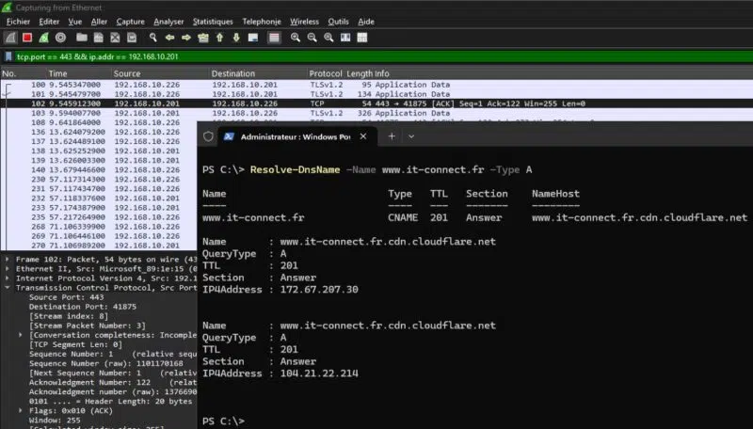Expand the Frame 102 details node
The image size is (753, 429).
coord(8,259)
